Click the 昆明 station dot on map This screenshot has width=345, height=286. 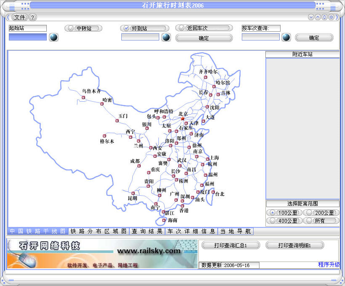coord(136,193)
